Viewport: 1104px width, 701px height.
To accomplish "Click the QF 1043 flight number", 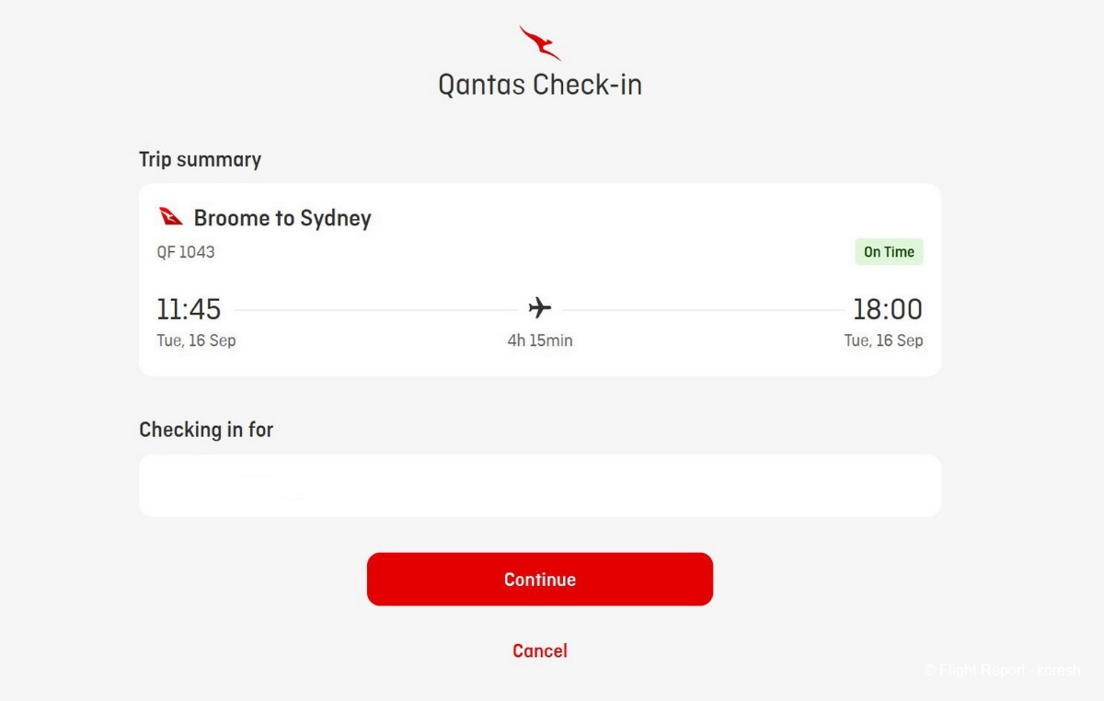I will 186,252.
